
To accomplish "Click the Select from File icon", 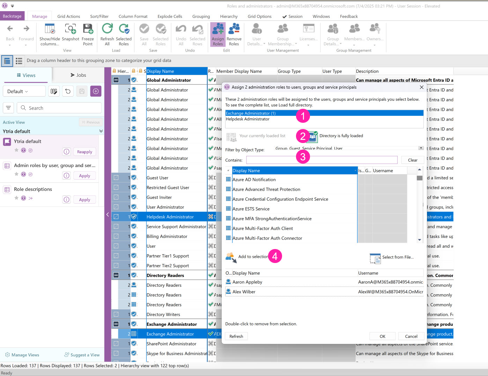I will pyautogui.click(x=375, y=258).
